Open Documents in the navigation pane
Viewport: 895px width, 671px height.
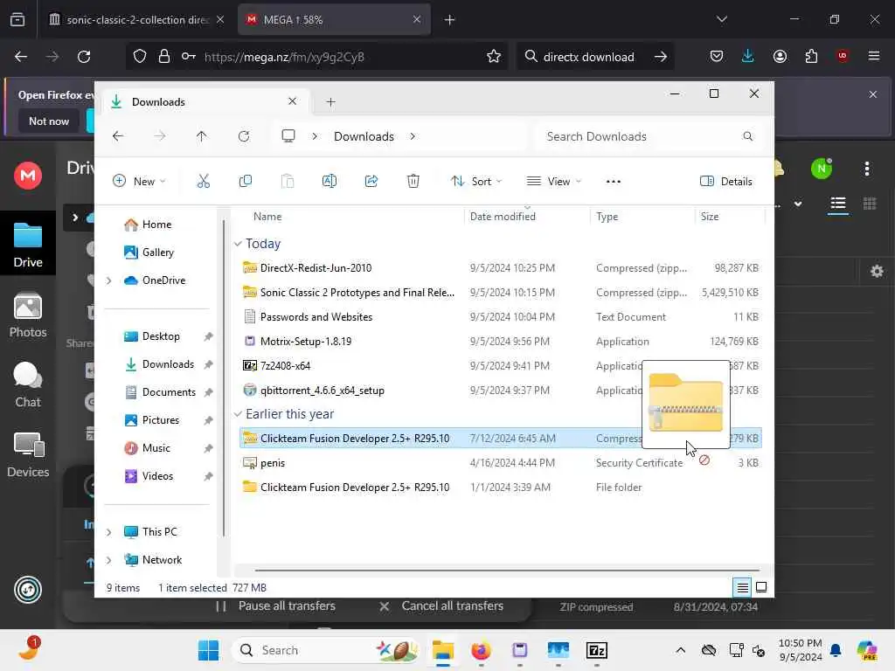point(169,392)
